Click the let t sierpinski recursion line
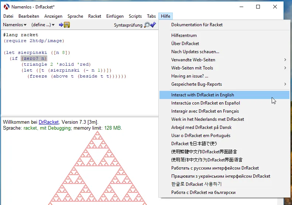The image size is (292, 205). click(66, 70)
